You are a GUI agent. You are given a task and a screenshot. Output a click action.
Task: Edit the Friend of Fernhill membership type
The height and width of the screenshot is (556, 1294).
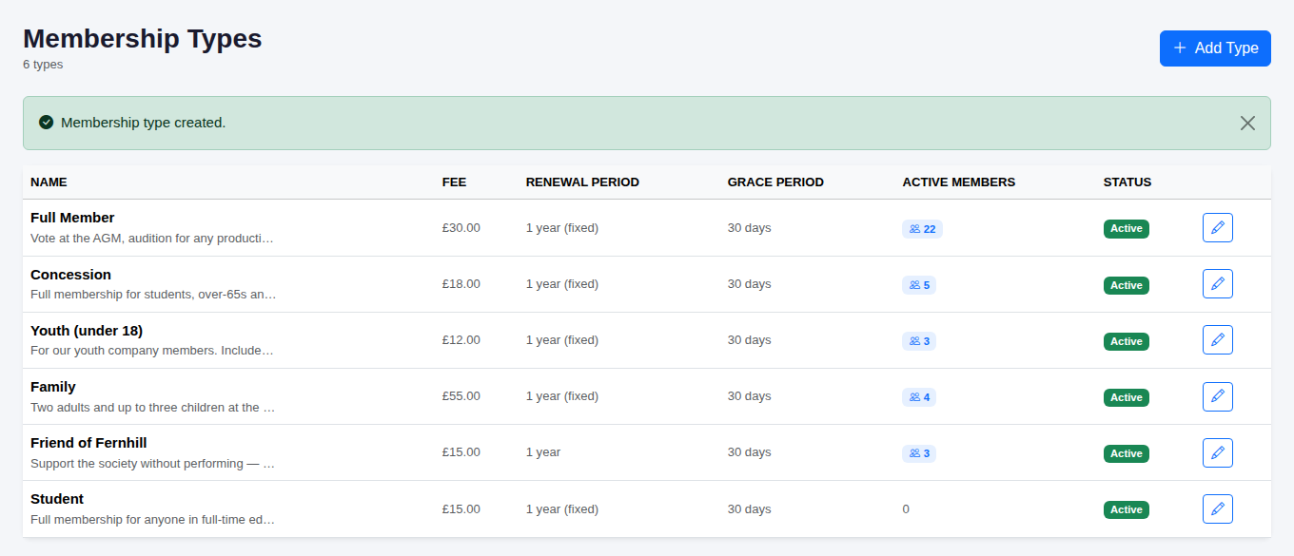click(x=1217, y=452)
